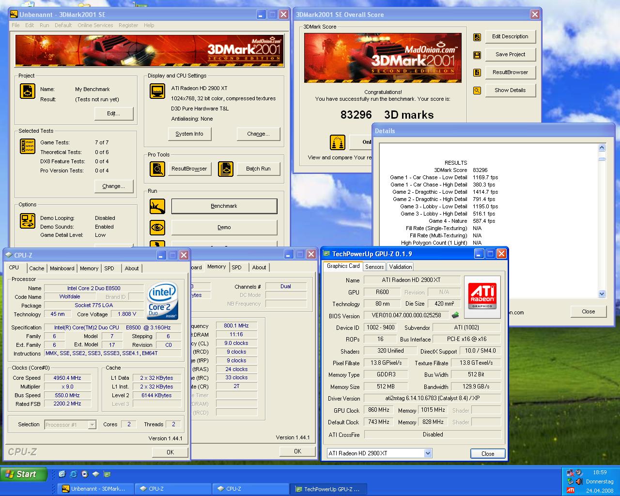Click OK in the second CPU-Z window
620x496 pixels.
tap(297, 451)
